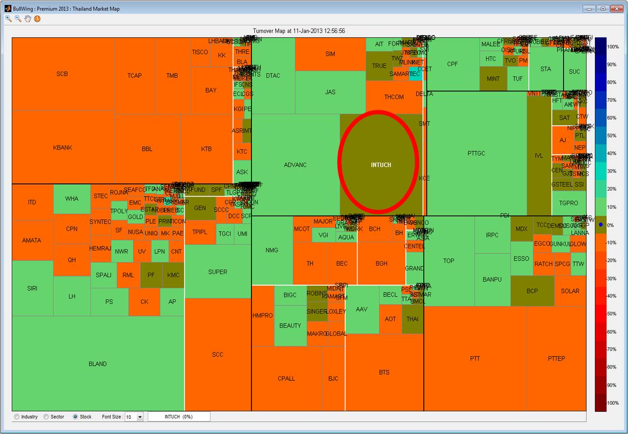628x434 pixels.
Task: Click the IVL tile
Action: click(539, 155)
